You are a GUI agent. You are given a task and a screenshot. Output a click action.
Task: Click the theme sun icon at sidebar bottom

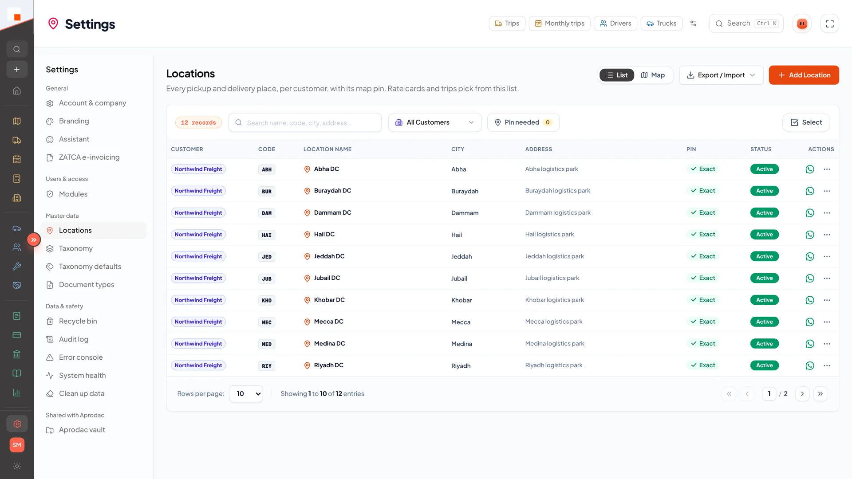click(17, 466)
